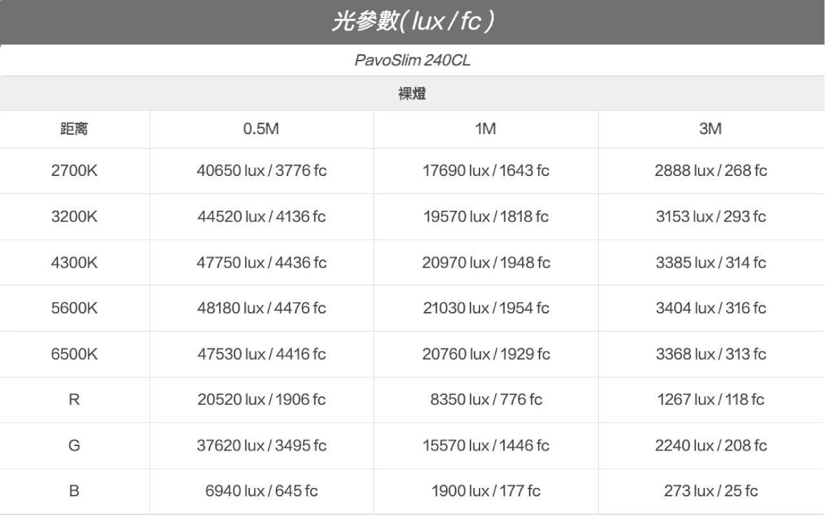Click the 37620 lux / 3495 fc value

262,445
